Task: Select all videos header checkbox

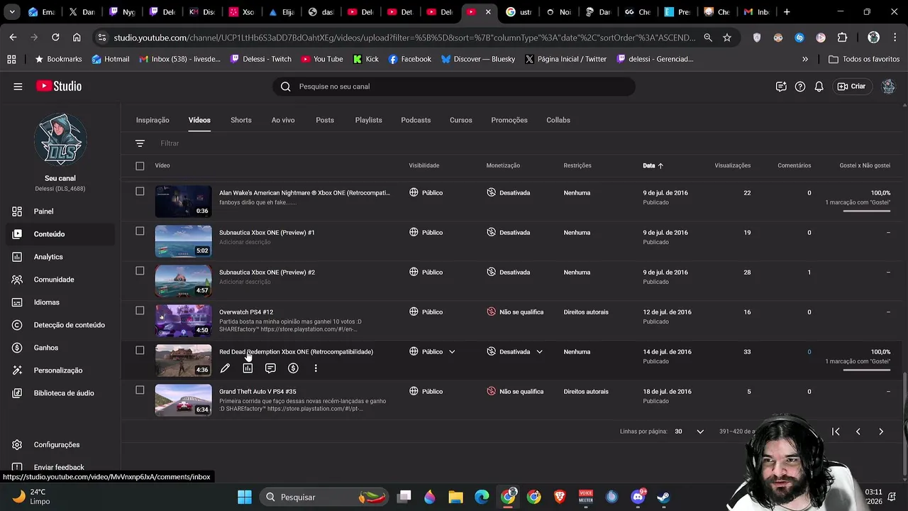Action: pos(140,166)
